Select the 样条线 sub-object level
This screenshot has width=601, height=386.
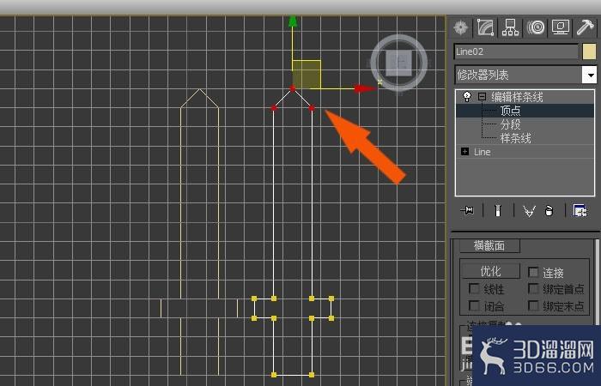(515, 138)
